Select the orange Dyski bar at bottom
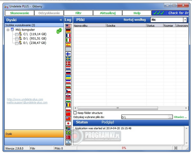This screenshot has height=153, width=192. point(34,134)
